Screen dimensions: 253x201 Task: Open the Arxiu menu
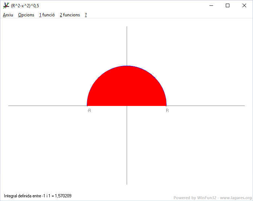click(8, 15)
